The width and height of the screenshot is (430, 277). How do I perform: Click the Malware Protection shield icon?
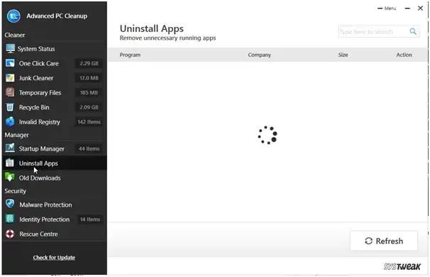click(x=10, y=204)
